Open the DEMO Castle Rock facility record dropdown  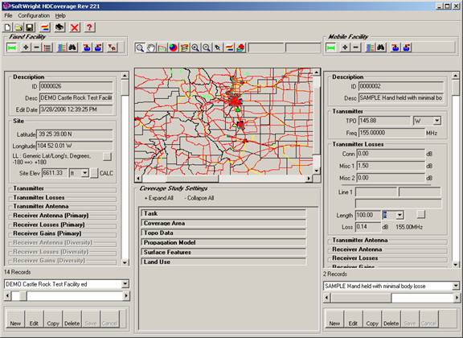click(x=125, y=284)
